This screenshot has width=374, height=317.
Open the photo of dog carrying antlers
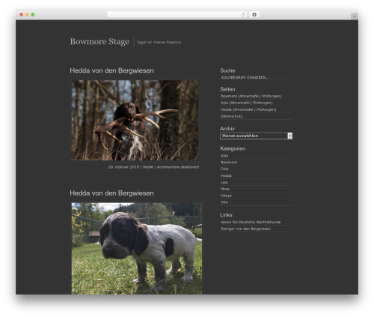click(135, 120)
